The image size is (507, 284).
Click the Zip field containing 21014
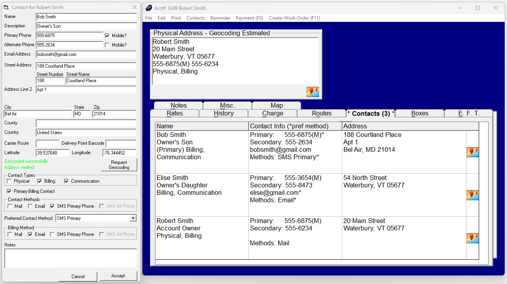(x=114, y=114)
